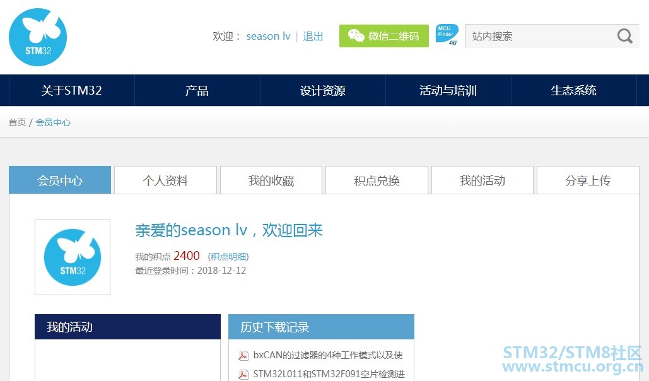Open 积点明细 points detail link
Screen dimensions: 649x381
228,257
